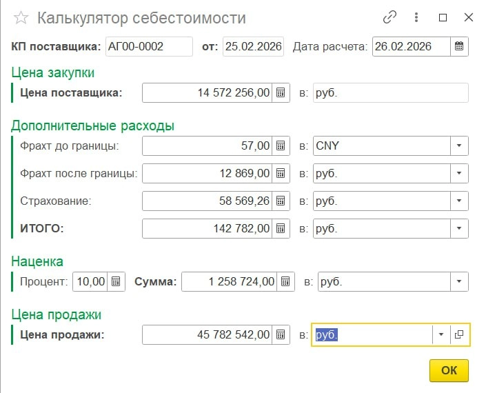Screen dimensions: 486x393
Task: Copy link to this form via chain icon
Action: [389, 17]
